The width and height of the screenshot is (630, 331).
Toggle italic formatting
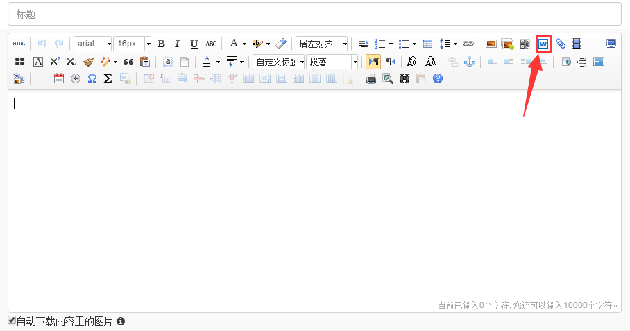[177, 44]
